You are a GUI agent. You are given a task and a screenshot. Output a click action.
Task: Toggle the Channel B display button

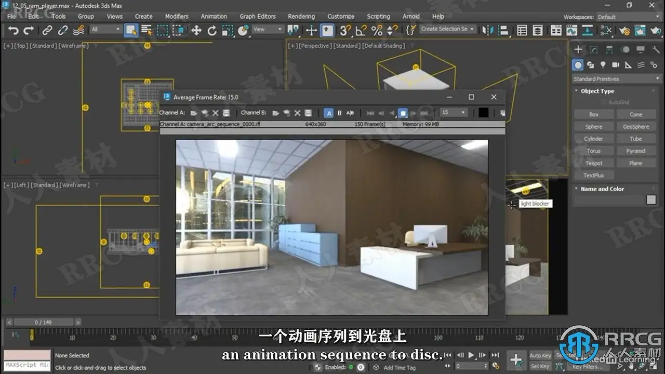340,113
